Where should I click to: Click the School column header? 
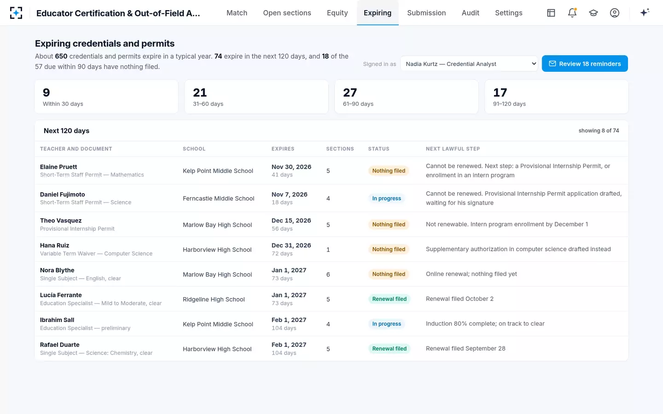coord(194,149)
